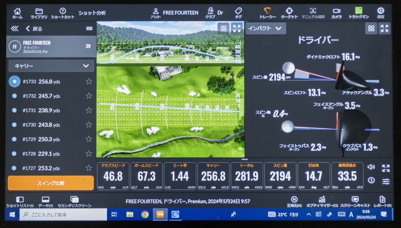Select shot #1733 radio button
The height and width of the screenshot is (228, 401).
[x=14, y=81]
